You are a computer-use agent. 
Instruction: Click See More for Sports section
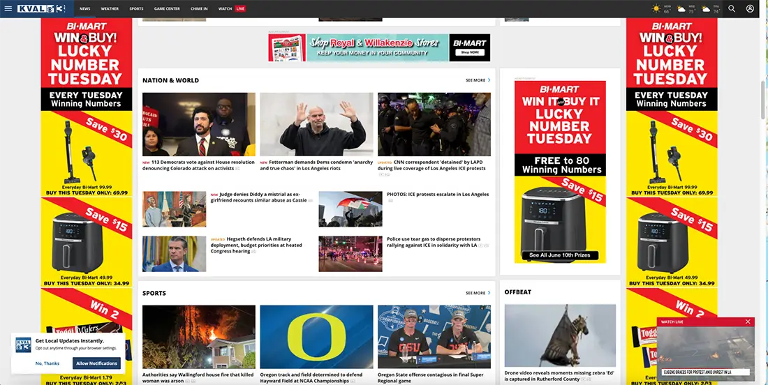(x=478, y=293)
